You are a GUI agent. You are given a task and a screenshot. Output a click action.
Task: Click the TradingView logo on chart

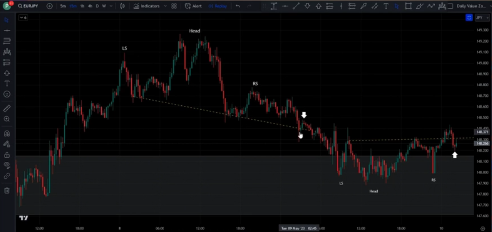click(x=23, y=218)
